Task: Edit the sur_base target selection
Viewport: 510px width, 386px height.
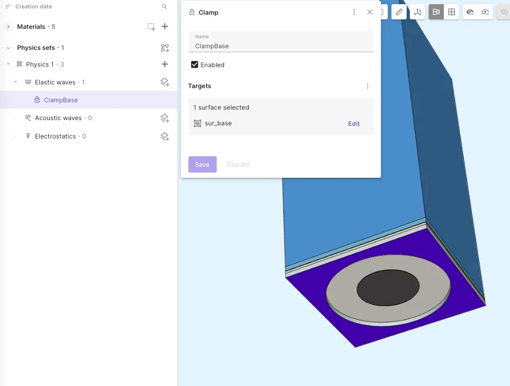Action: (x=354, y=124)
